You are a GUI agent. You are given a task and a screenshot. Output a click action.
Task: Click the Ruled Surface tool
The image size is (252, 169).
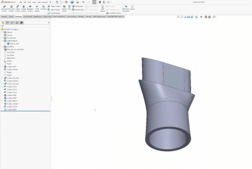click(x=54, y=13)
